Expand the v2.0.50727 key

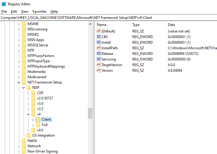(x=28, y=99)
